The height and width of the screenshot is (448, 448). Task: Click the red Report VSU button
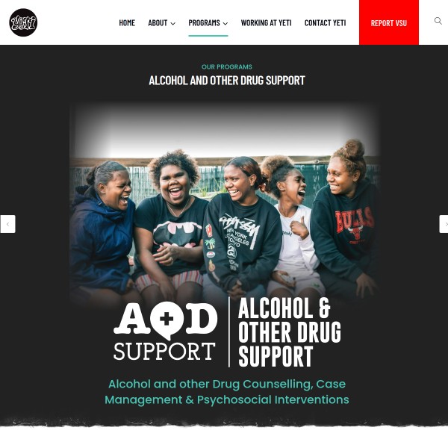click(x=389, y=22)
